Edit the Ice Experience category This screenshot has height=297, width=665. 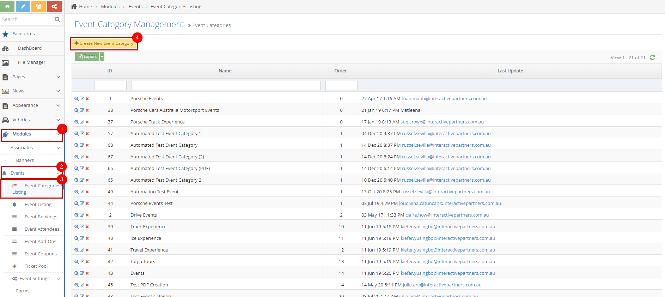tap(82, 238)
